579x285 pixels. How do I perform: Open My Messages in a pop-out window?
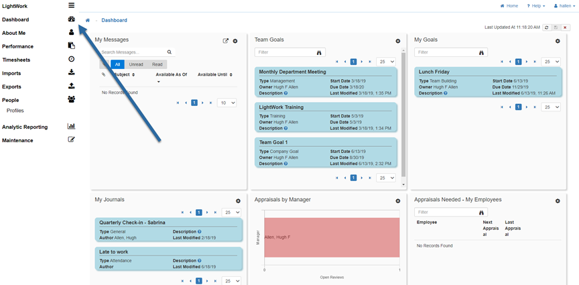click(226, 41)
